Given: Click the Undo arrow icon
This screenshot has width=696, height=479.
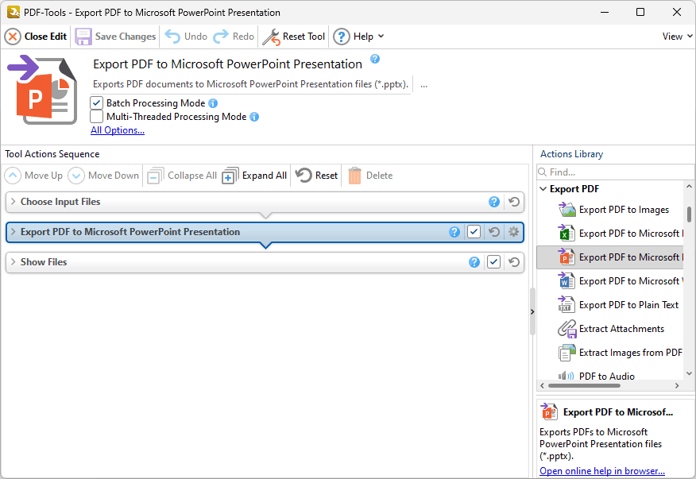Looking at the screenshot, I should [x=172, y=37].
